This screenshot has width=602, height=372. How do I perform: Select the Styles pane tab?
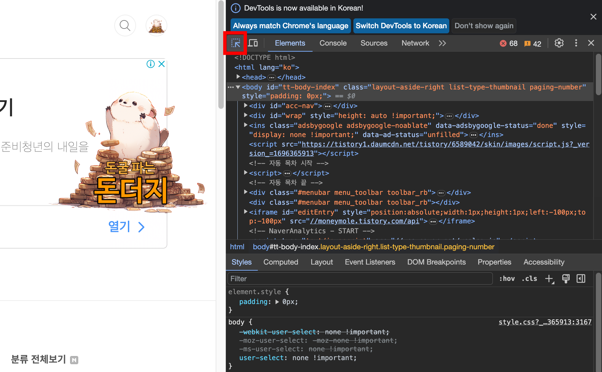click(241, 262)
